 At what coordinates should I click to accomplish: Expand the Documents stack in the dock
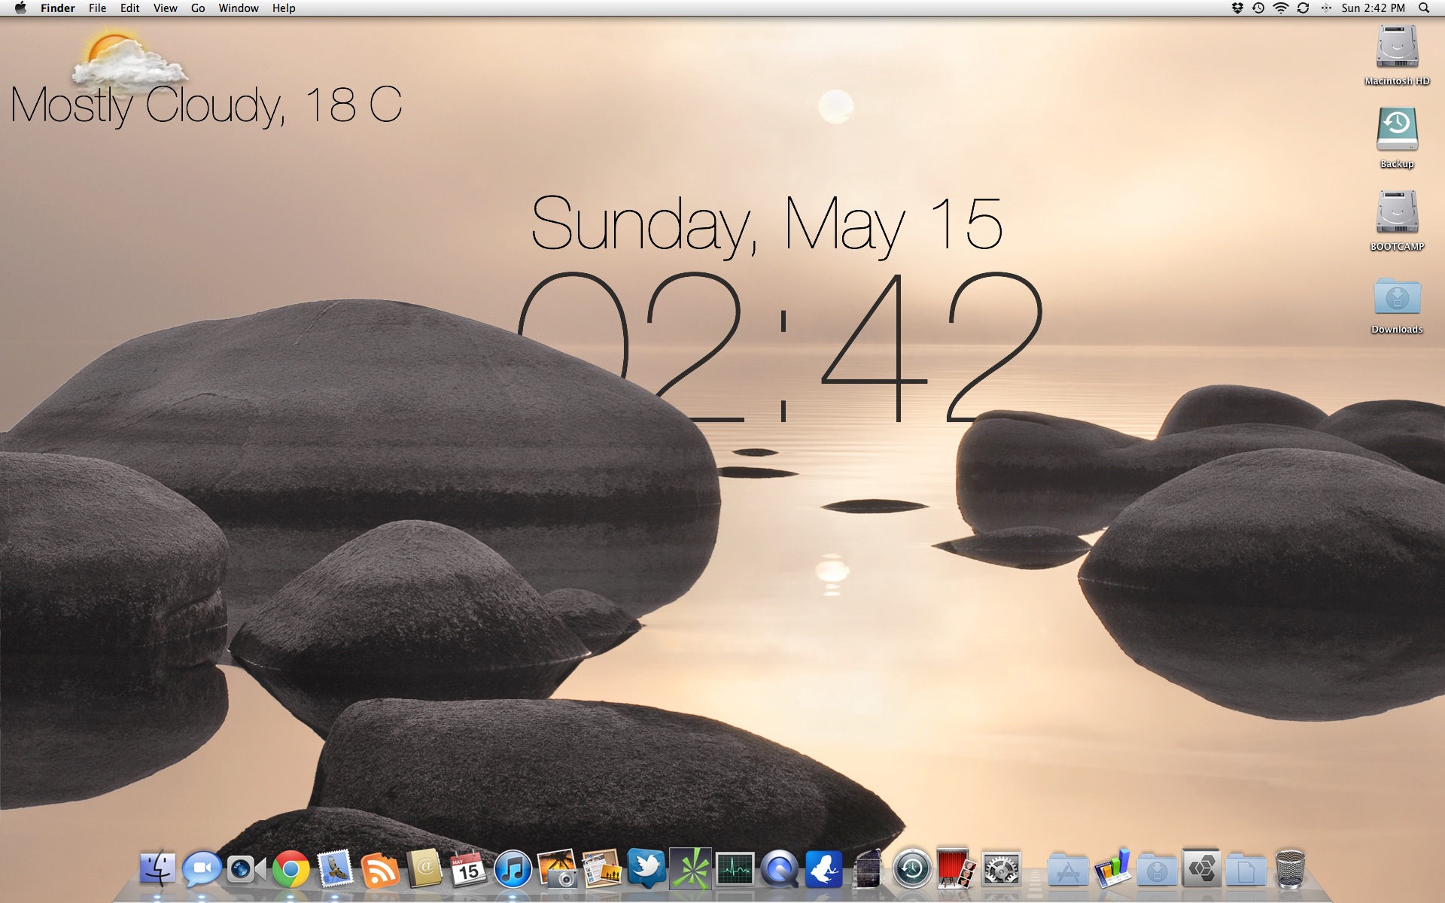click(x=1246, y=871)
